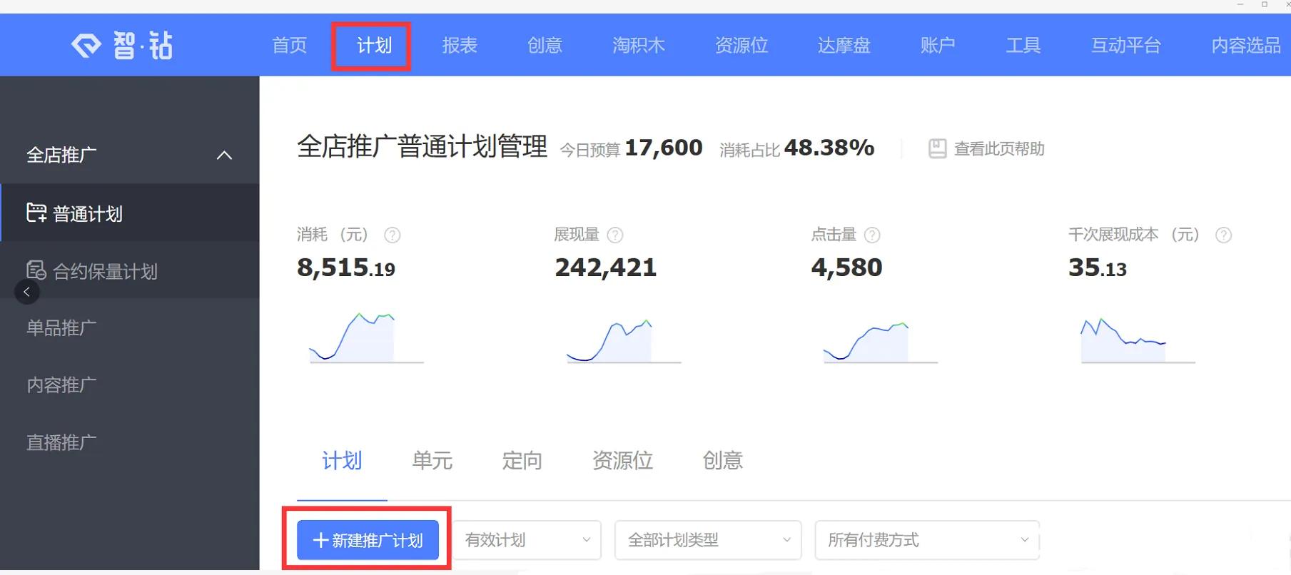Viewport: 1291px width, 575px height.
Task: Open 达摩盘 in the navigation bar
Action: click(844, 46)
